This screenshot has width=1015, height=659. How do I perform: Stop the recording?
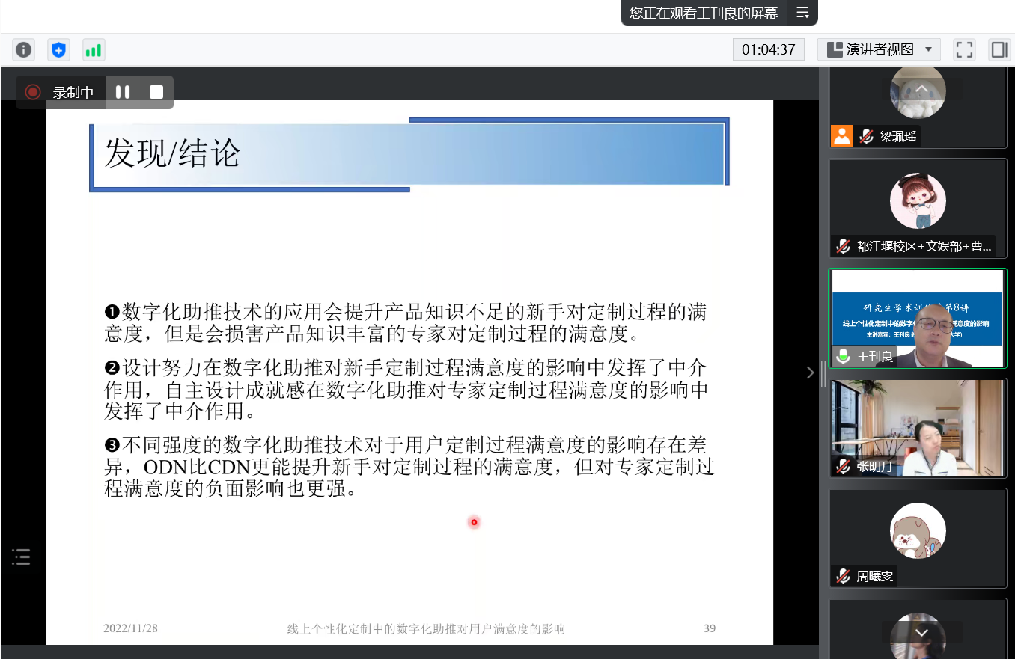[x=156, y=92]
